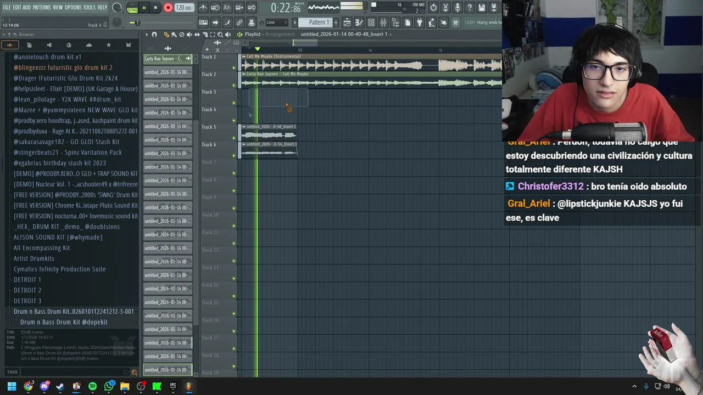This screenshot has height=395, width=703.
Task: Toggle the 3-2-1 recording countdown
Action: 227,8
